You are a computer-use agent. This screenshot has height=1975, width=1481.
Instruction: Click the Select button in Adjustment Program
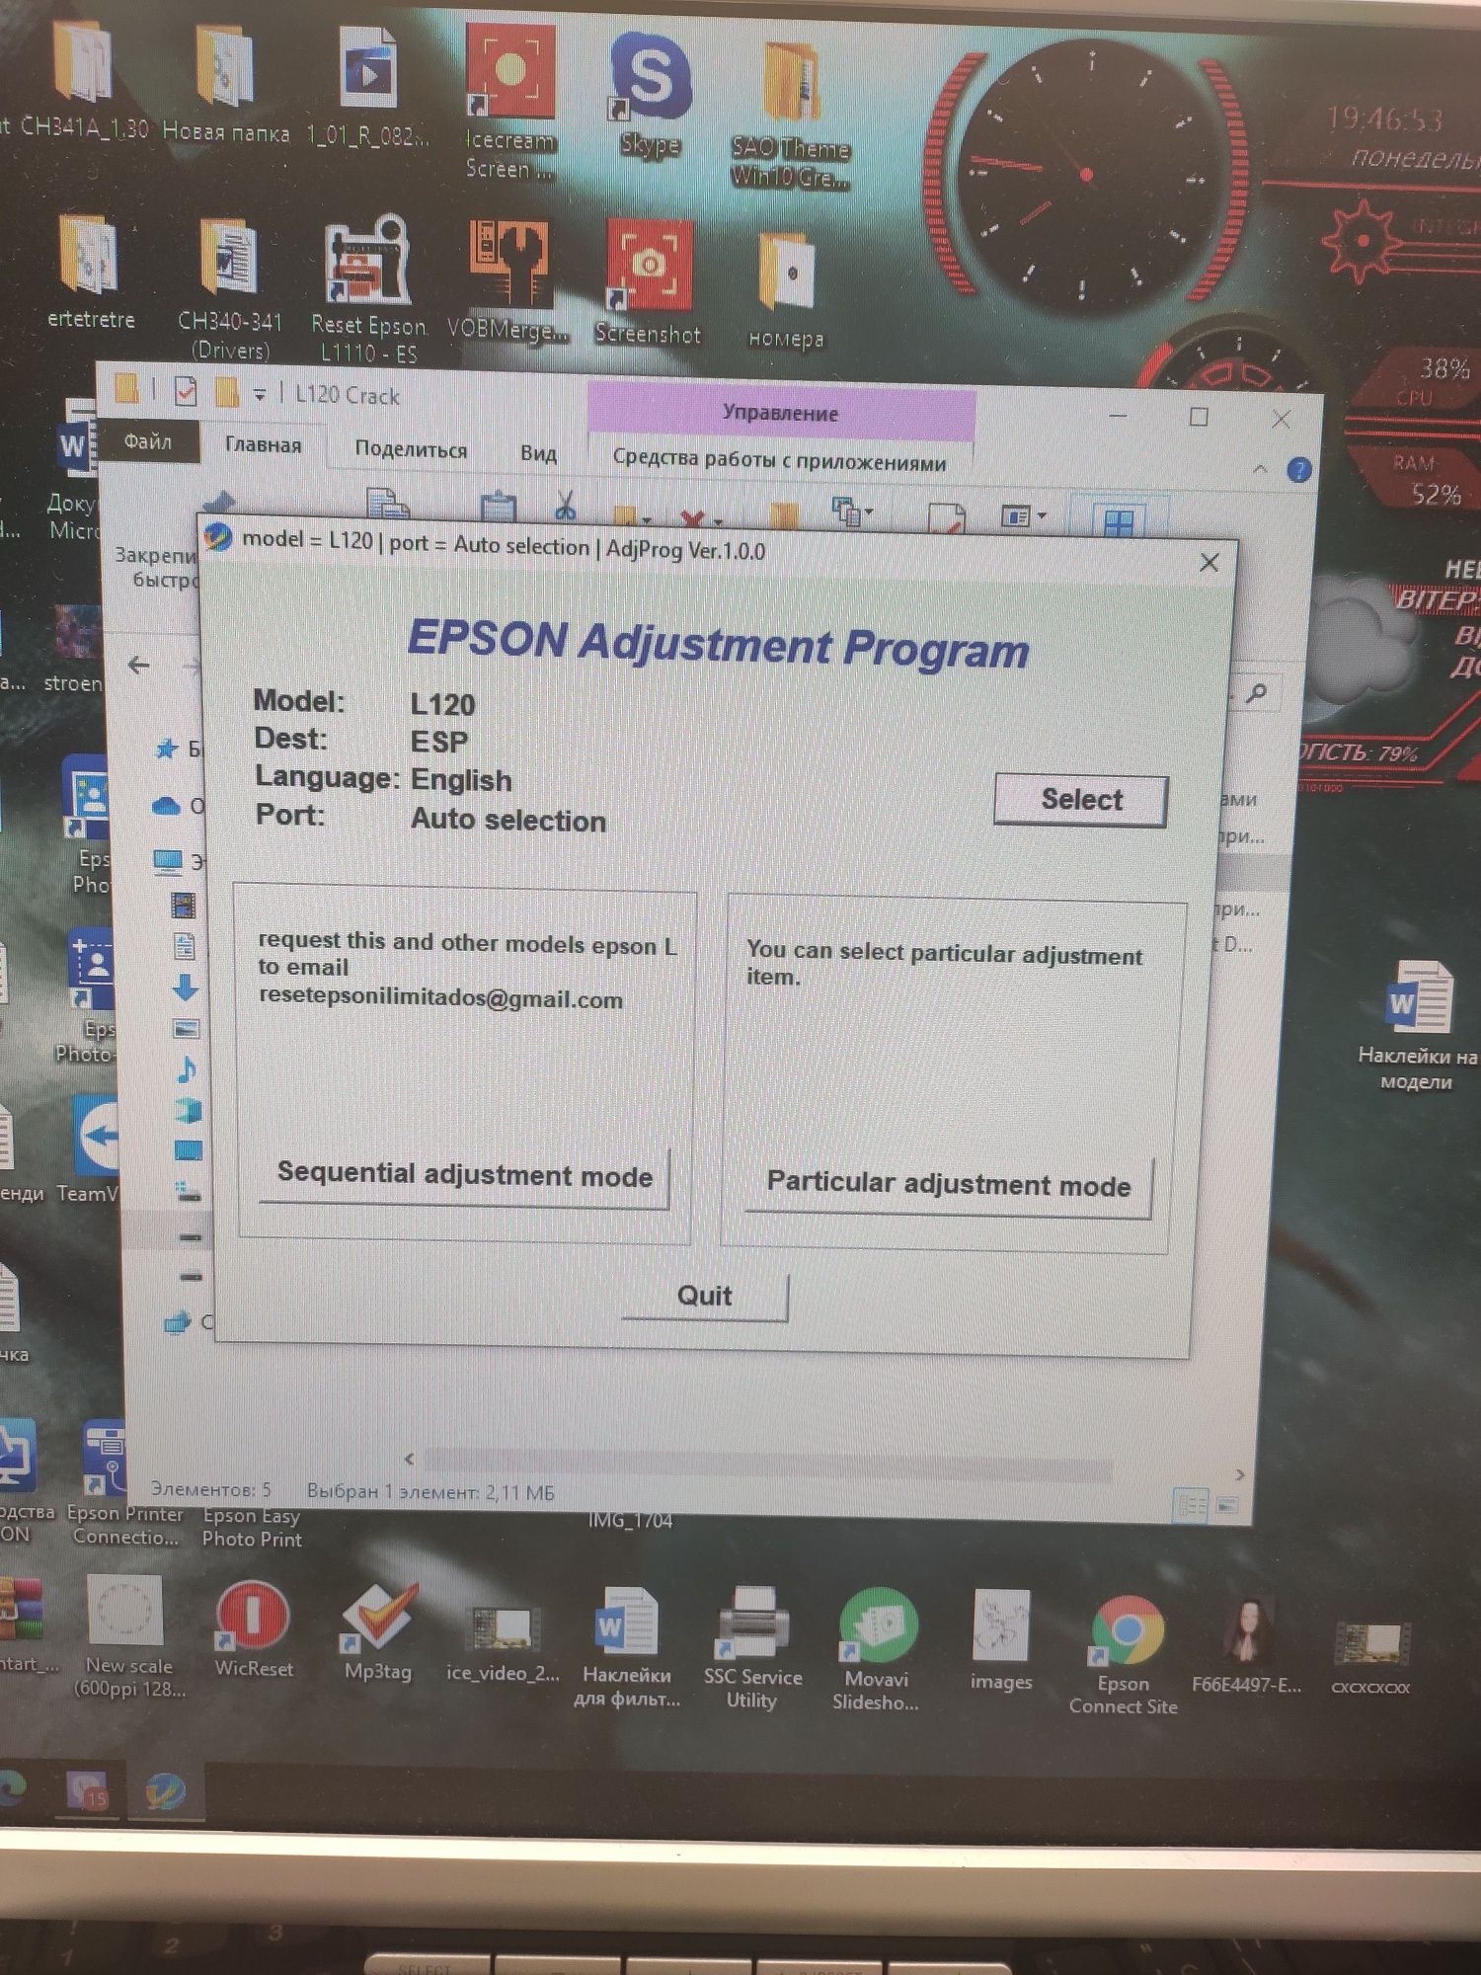(x=1080, y=799)
